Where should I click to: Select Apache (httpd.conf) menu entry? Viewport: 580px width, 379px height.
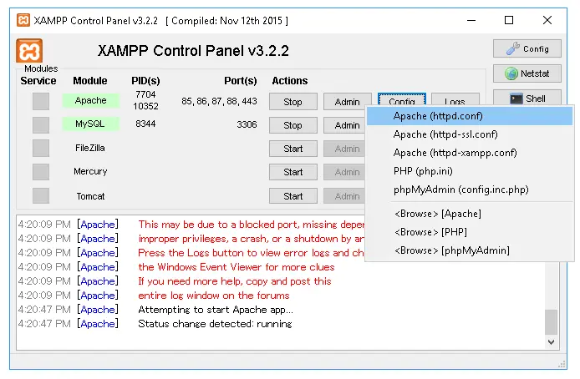(x=470, y=116)
